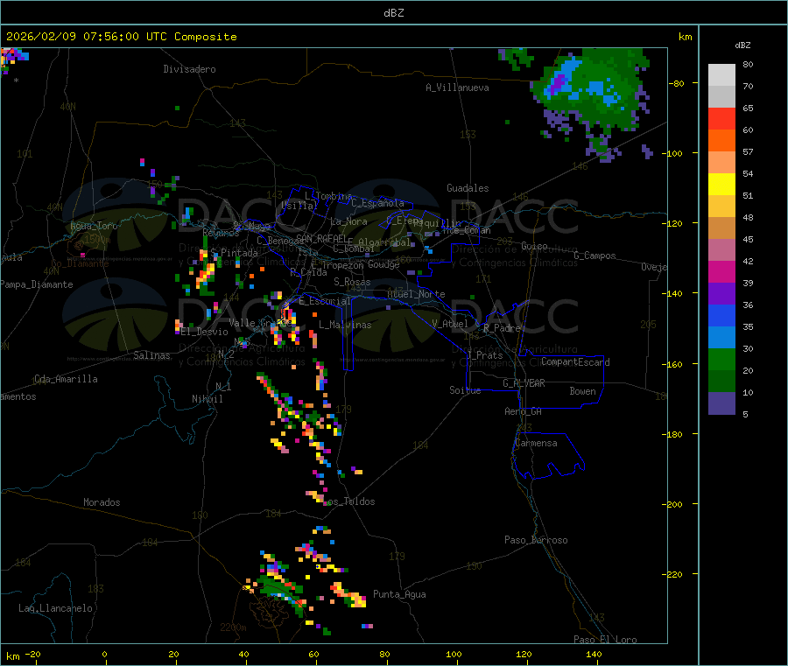Click the light gray 70-80 dBZ legend swatch
788x666 pixels.
point(721,75)
